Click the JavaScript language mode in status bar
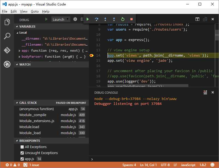 pyautogui.click(x=188, y=165)
